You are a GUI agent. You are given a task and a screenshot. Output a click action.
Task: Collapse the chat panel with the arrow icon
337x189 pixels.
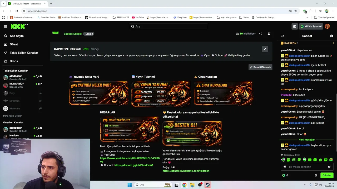pos(283,36)
